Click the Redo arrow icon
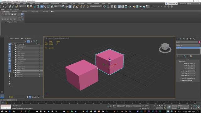The width and height of the screenshot is (201, 113). [x=6, y=7]
